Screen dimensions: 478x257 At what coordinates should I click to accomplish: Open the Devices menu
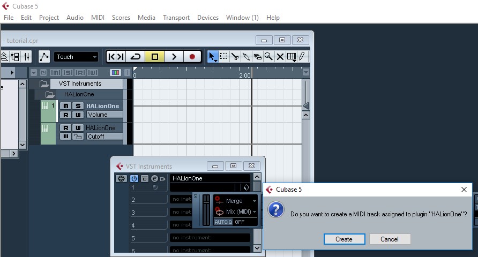tap(208, 18)
